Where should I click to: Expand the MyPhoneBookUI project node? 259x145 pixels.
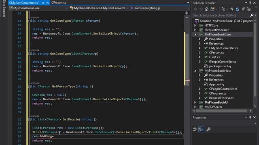[195, 102]
